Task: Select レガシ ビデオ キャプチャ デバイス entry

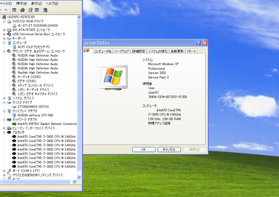Action: (37, 94)
